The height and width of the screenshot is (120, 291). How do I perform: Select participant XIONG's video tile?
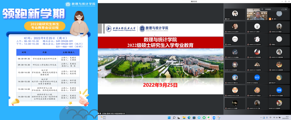[x=235, y=40]
